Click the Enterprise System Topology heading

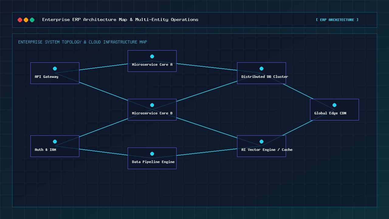82,42
